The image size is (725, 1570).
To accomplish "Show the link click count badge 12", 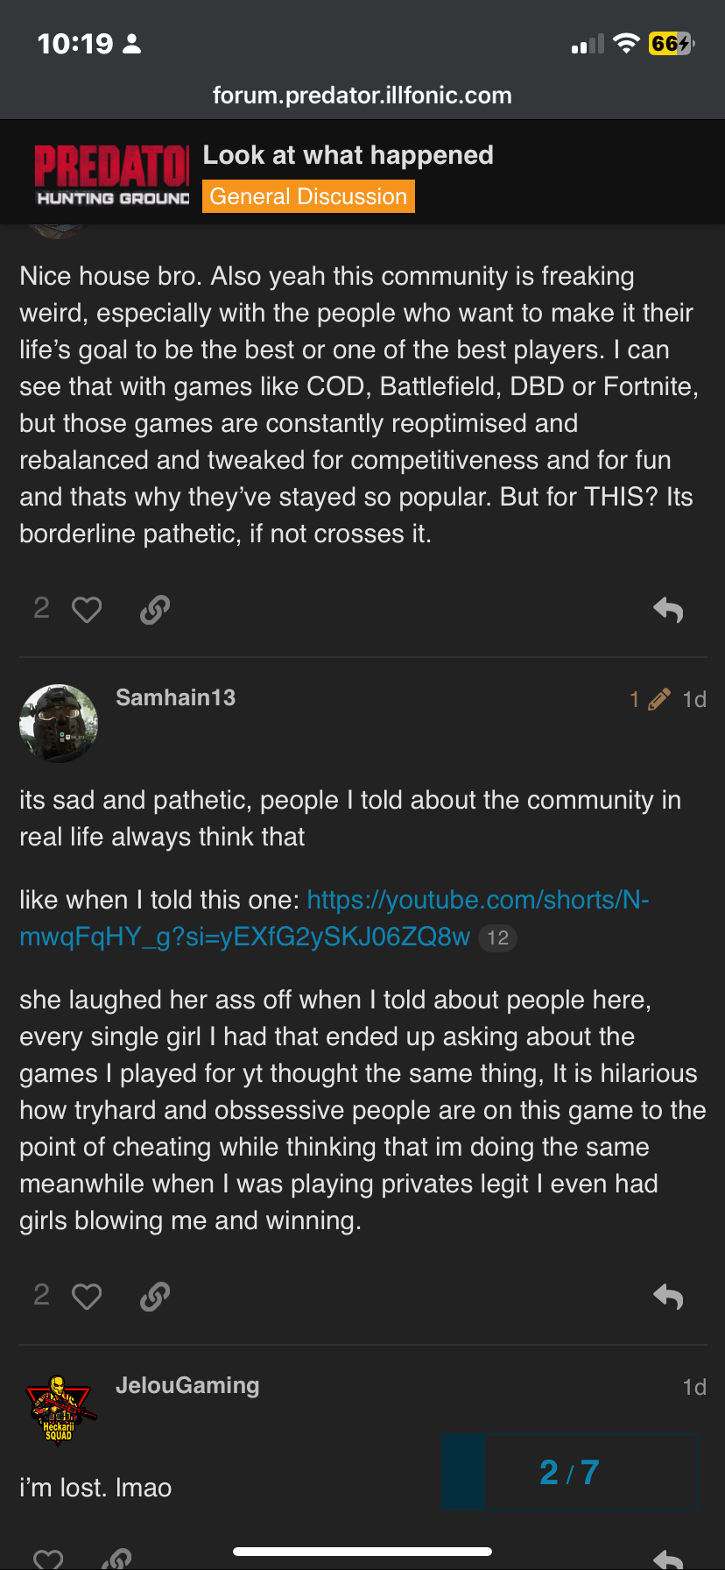I will pos(498,938).
